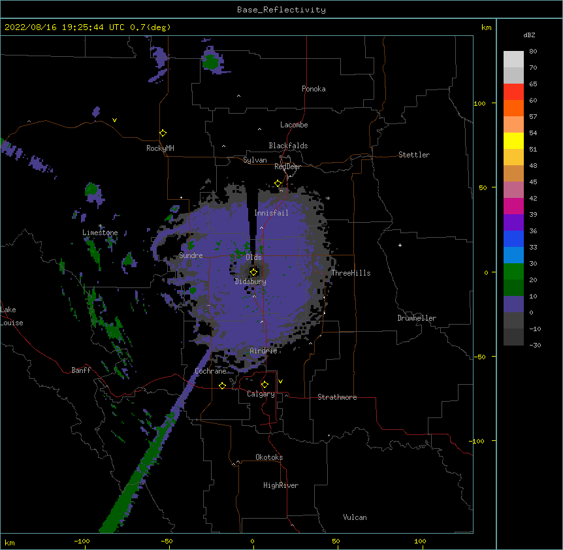The width and height of the screenshot is (563, 550).
Task: Select the Vulcan label
Action: (355, 517)
